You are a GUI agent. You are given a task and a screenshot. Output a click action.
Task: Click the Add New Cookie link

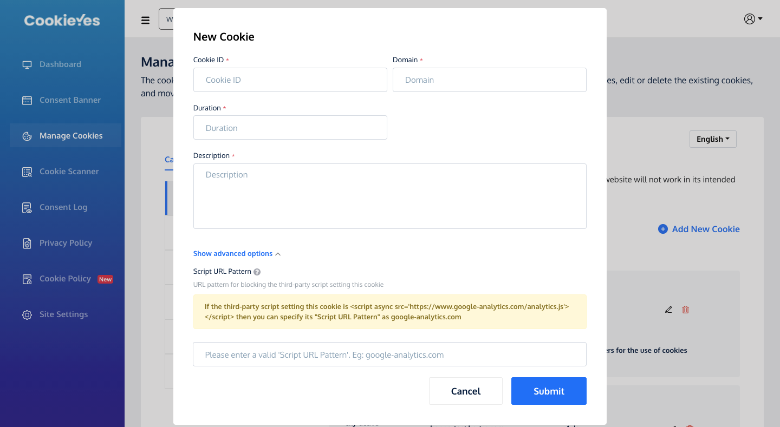pos(699,229)
